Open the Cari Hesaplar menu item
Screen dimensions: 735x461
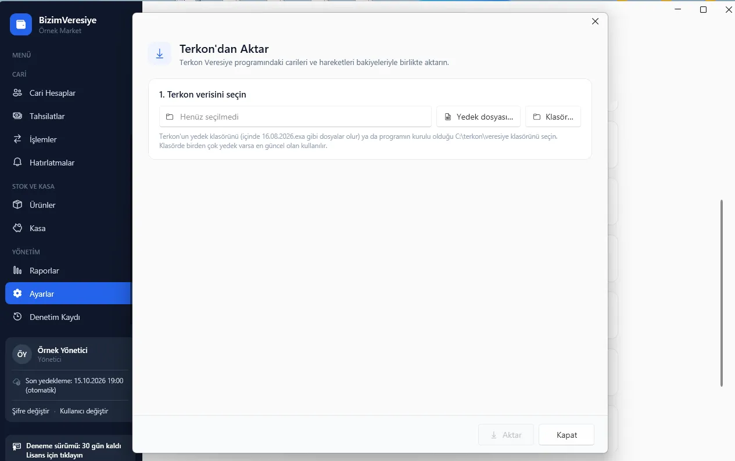click(68, 93)
